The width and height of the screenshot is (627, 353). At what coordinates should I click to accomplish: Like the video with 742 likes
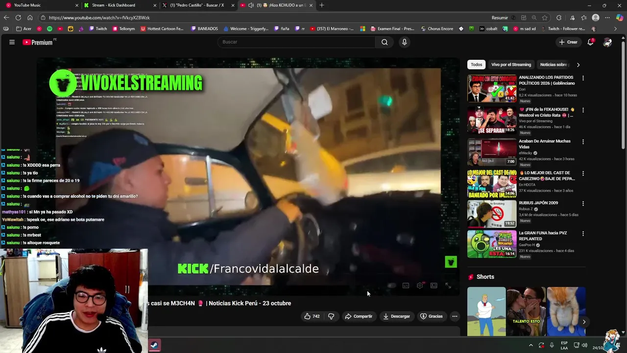(312, 316)
